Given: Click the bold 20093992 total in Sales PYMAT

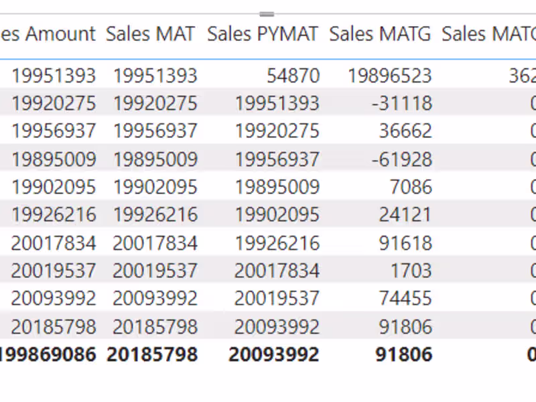Looking at the screenshot, I should tap(273, 354).
